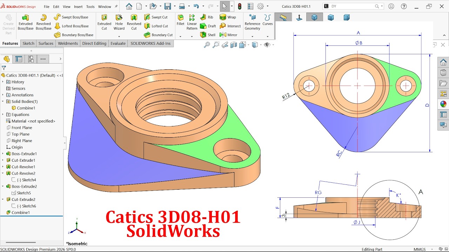Click Zoom to Fit in view toolbar
Screen dimensions: 449x252
tap(207, 45)
